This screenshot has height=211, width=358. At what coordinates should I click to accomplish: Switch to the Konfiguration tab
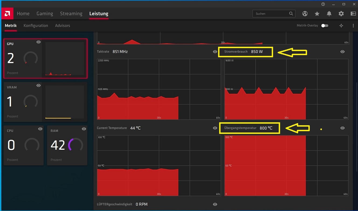(x=36, y=26)
